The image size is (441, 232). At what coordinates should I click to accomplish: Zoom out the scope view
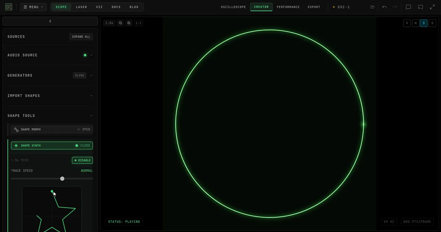[120, 23]
